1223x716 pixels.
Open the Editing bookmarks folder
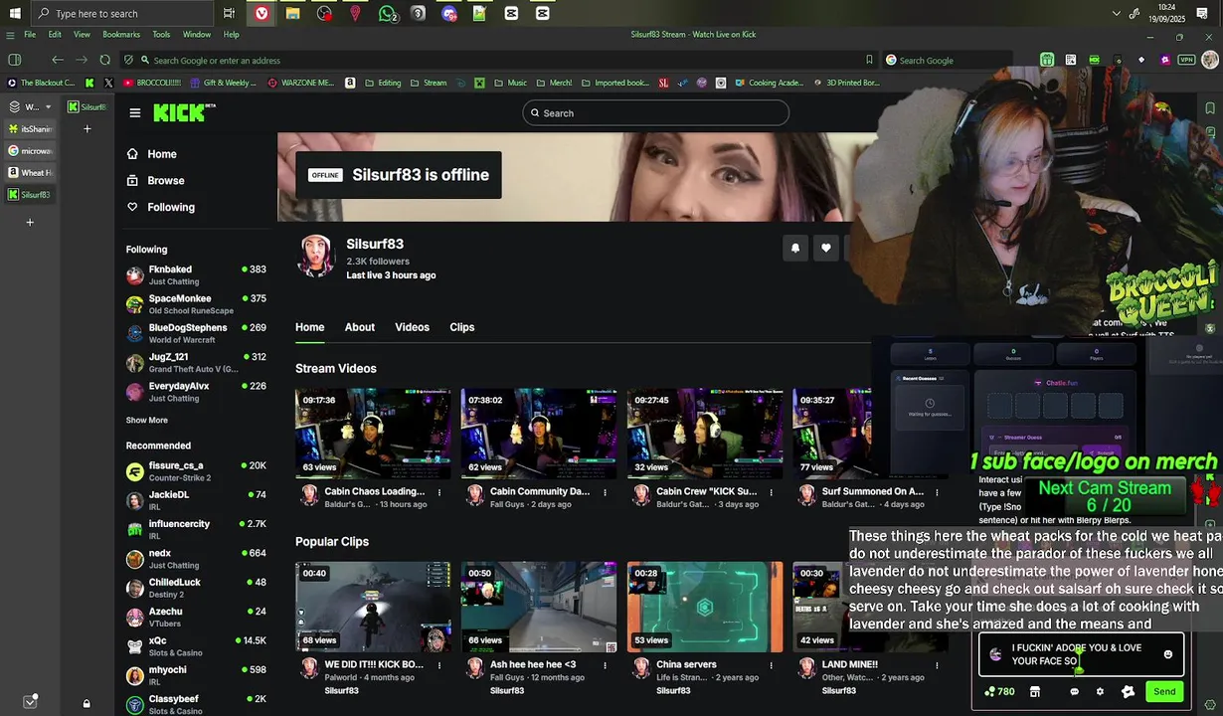(383, 83)
